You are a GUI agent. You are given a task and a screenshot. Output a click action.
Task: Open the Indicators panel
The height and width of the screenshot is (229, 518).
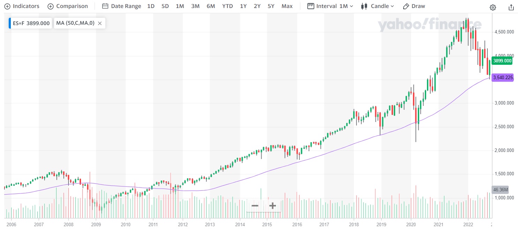tap(22, 6)
